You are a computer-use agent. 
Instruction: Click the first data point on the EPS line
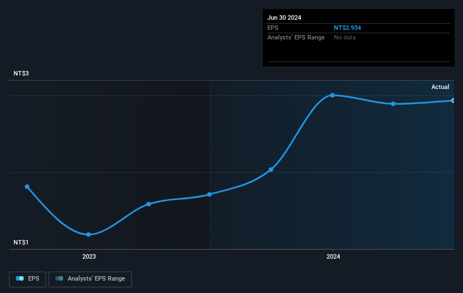tap(27, 187)
